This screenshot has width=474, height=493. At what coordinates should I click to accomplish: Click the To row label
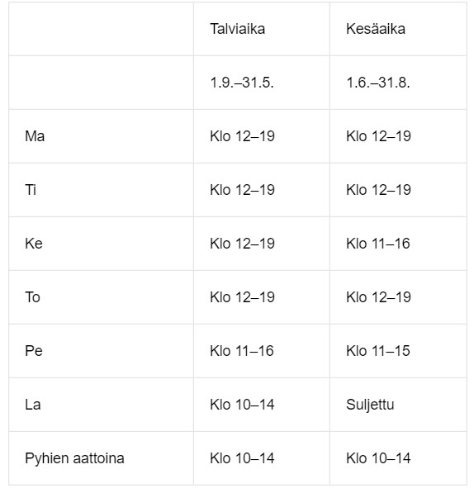tap(32, 297)
